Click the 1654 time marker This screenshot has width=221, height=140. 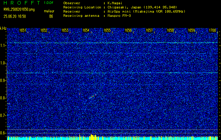tap(86, 30)
